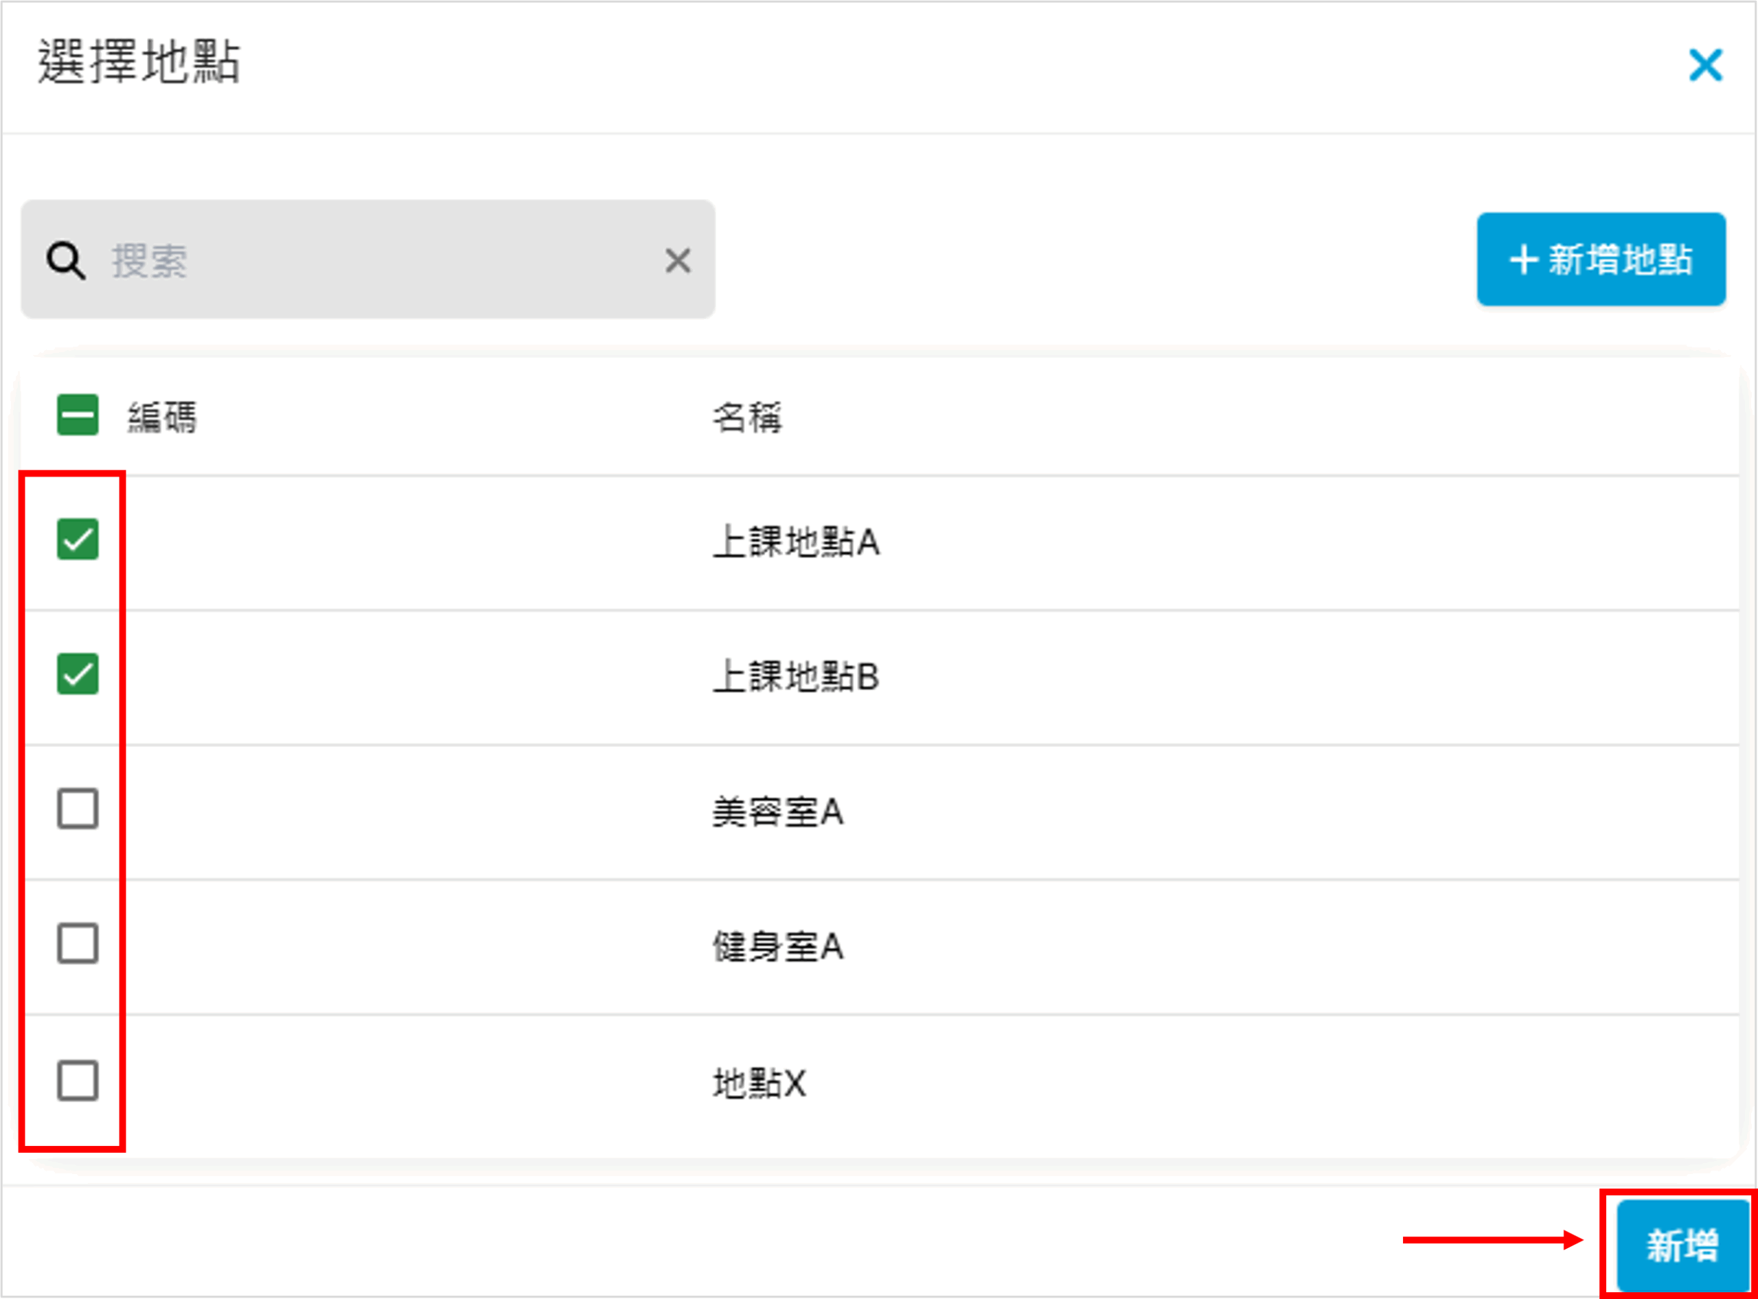The image size is (1758, 1299).
Task: Uncheck the 上課地點B checkbox
Action: (78, 675)
